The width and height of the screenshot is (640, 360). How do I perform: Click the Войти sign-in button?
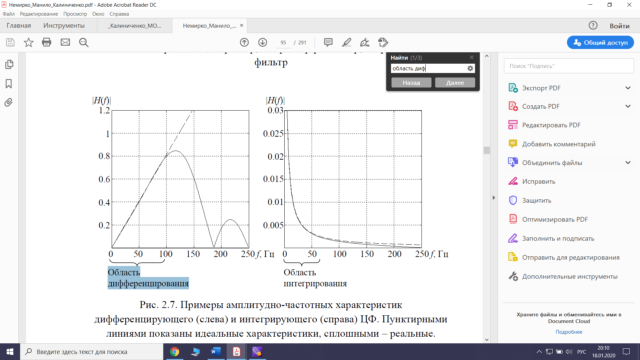[x=620, y=26]
